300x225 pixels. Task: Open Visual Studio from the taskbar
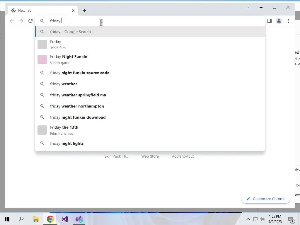pyautogui.click(x=65, y=219)
